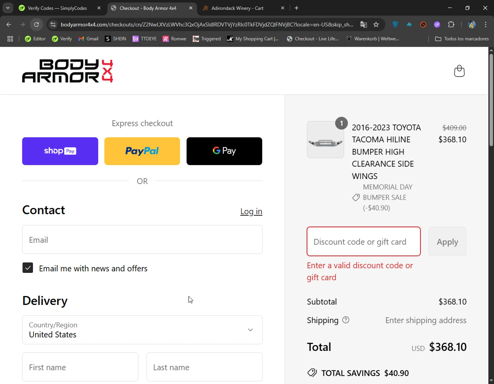This screenshot has height=384, width=494.
Task: Open the Editor bookmark
Action: point(35,39)
